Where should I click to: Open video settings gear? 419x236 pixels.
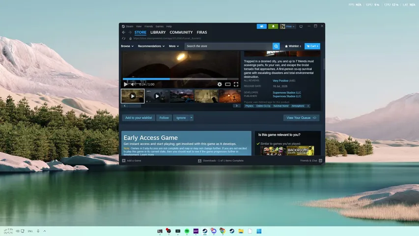pos(220,84)
